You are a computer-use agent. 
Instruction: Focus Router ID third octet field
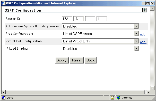pyautogui.click(x=90, y=19)
